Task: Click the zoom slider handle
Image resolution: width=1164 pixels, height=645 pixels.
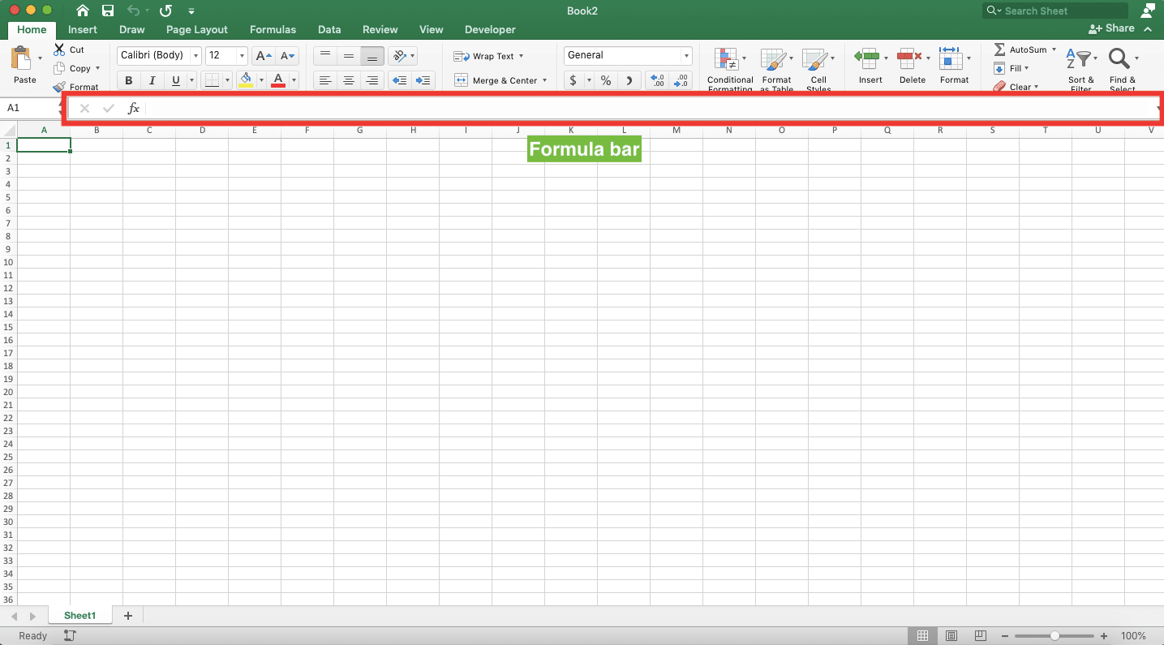Action: tap(1054, 636)
